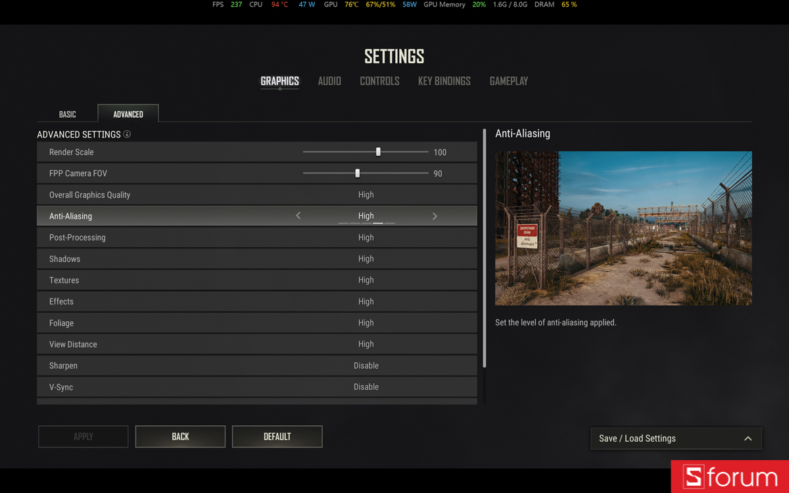This screenshot has height=493, width=789.
Task: Switch to the Basic graphics tab
Action: (68, 114)
